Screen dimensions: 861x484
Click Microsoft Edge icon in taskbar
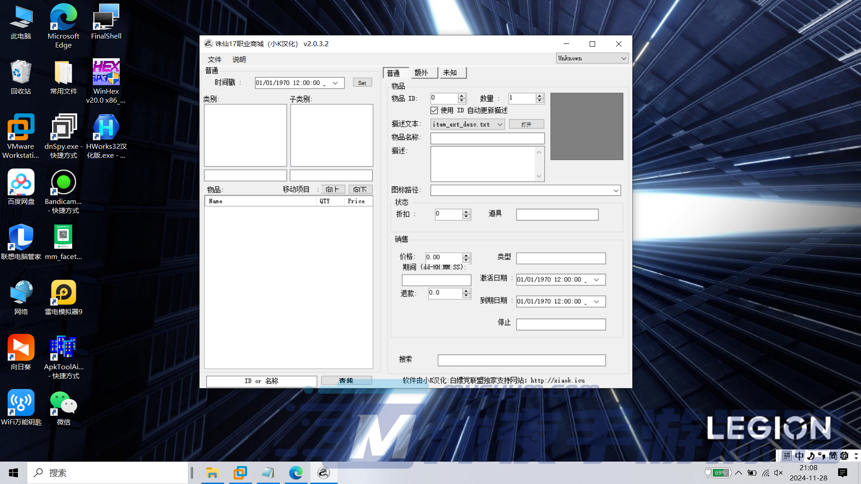(296, 473)
